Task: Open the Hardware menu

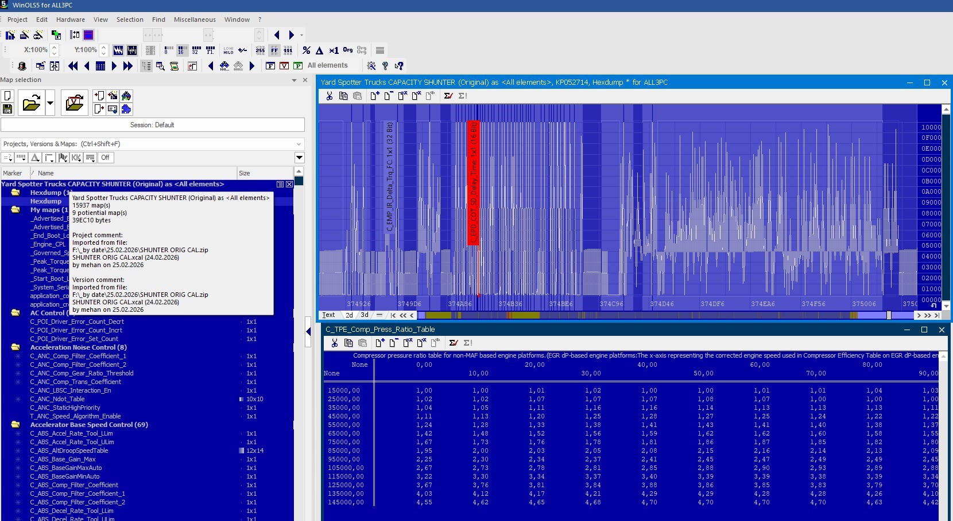Action: point(70,19)
